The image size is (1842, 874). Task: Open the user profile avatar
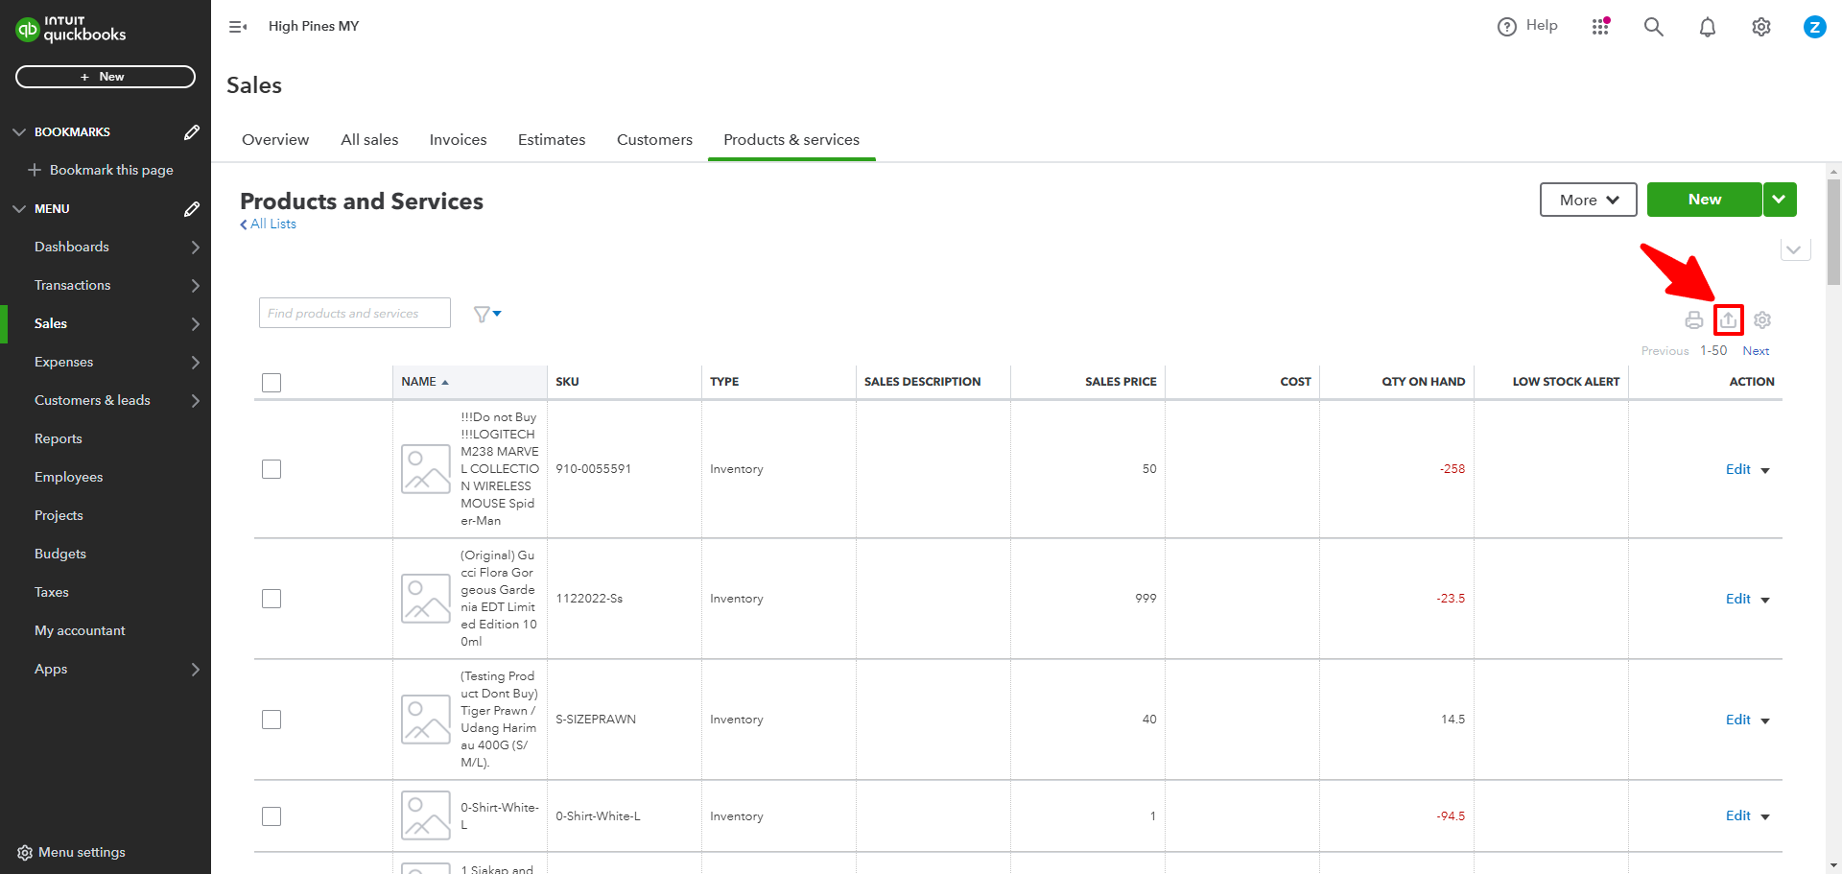[x=1815, y=27]
